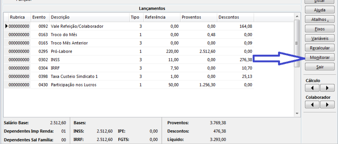Viewport: 338px width, 144px height.
Task: Open Atalhos shortcuts button
Action: coord(320,20)
